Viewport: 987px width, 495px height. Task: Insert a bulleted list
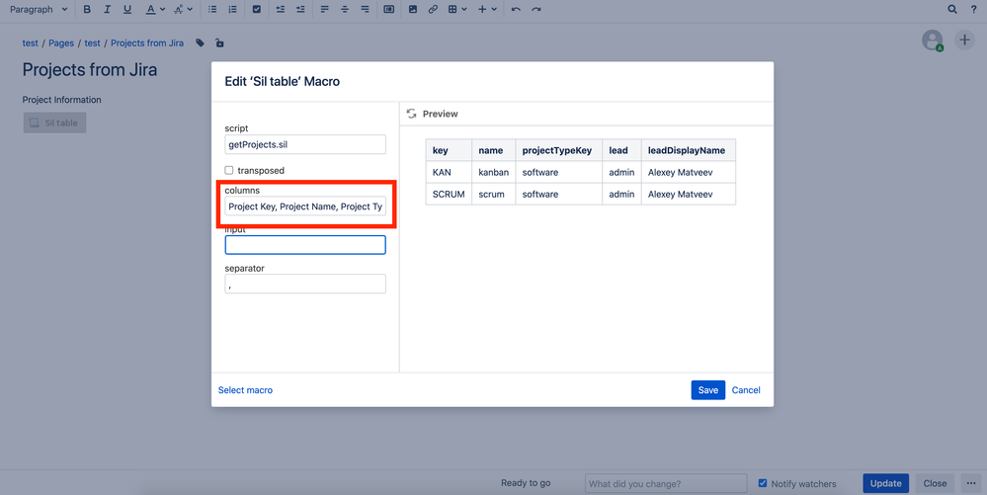[212, 10]
